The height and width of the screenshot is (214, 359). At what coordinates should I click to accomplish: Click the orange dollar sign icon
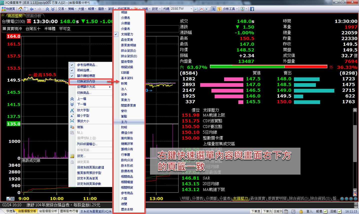pyautogui.click(x=219, y=9)
